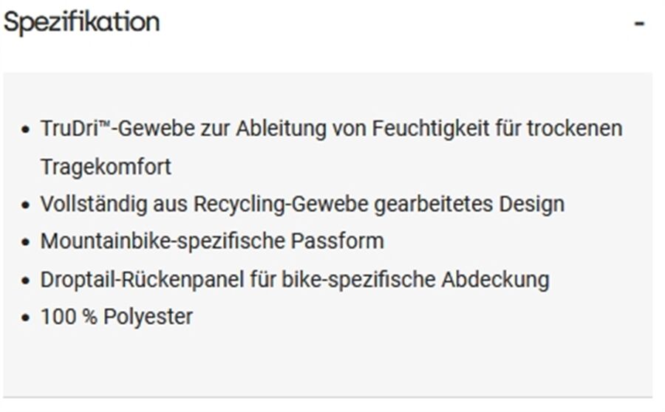Click the word Passform
Image resolution: width=665 pixels, height=412 pixels.
(x=347, y=241)
